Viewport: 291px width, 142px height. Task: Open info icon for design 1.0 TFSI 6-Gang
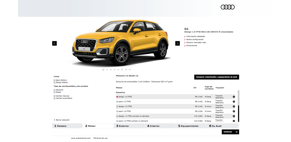click(x=234, y=97)
